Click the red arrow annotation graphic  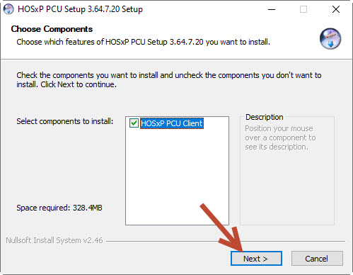pos(222,228)
